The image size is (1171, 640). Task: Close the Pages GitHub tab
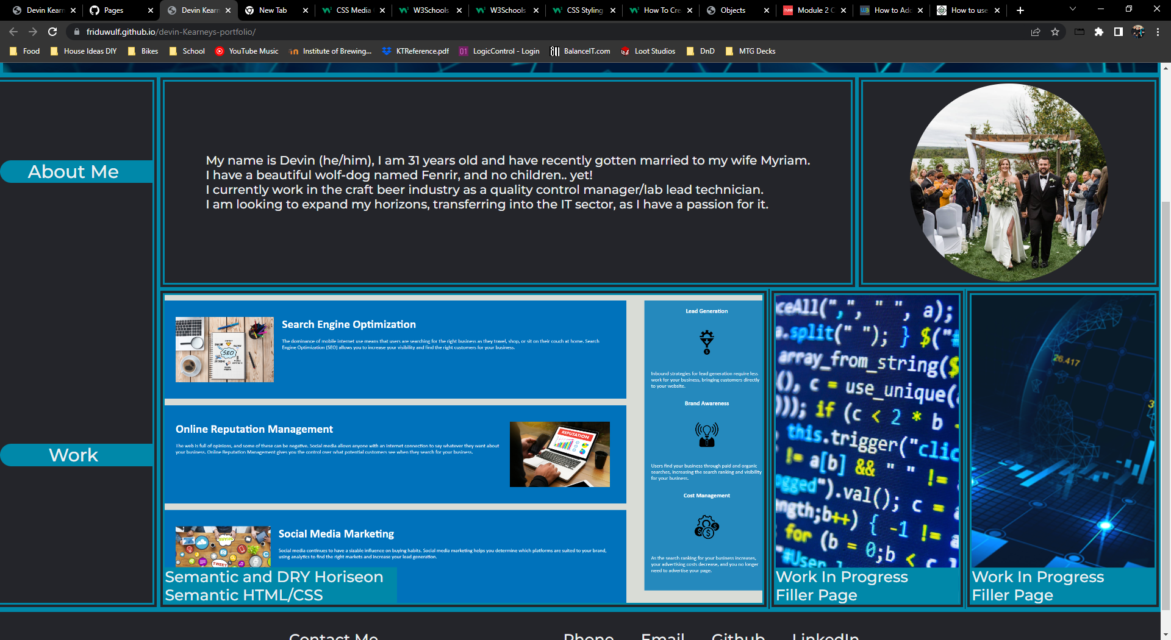[151, 10]
